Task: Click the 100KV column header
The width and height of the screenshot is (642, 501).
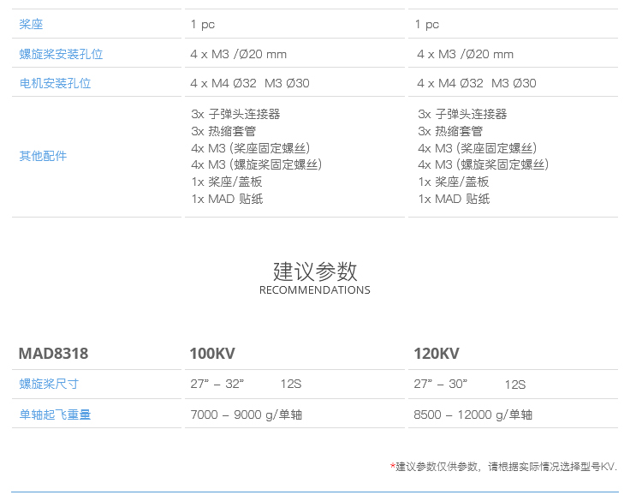Action: click(x=212, y=354)
